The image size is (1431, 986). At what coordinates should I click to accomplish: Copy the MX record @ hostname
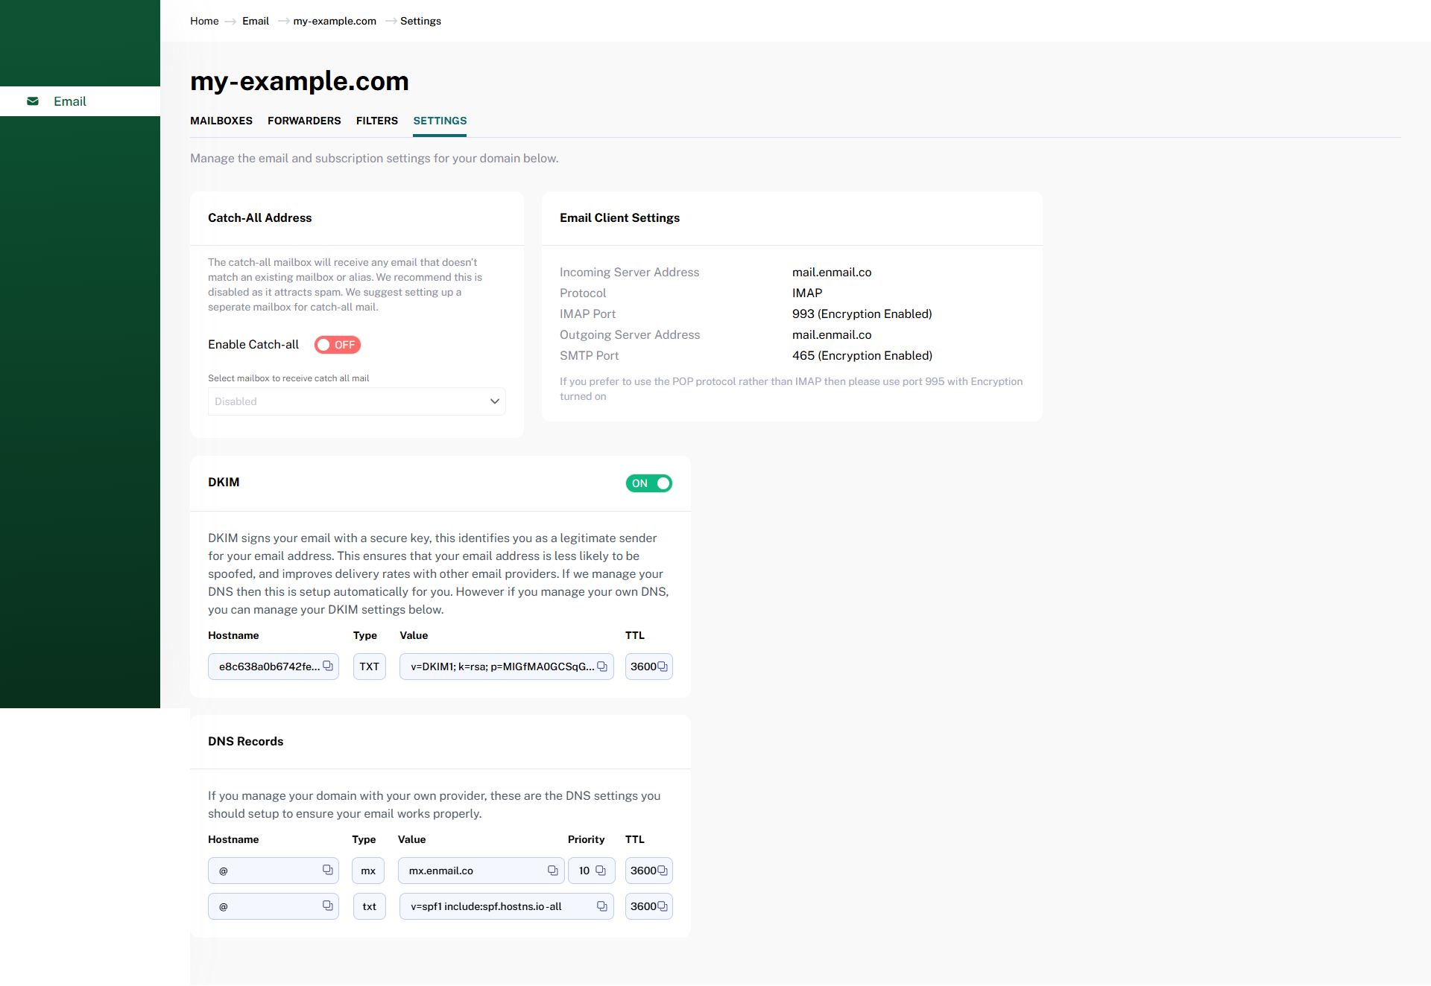coord(327,870)
